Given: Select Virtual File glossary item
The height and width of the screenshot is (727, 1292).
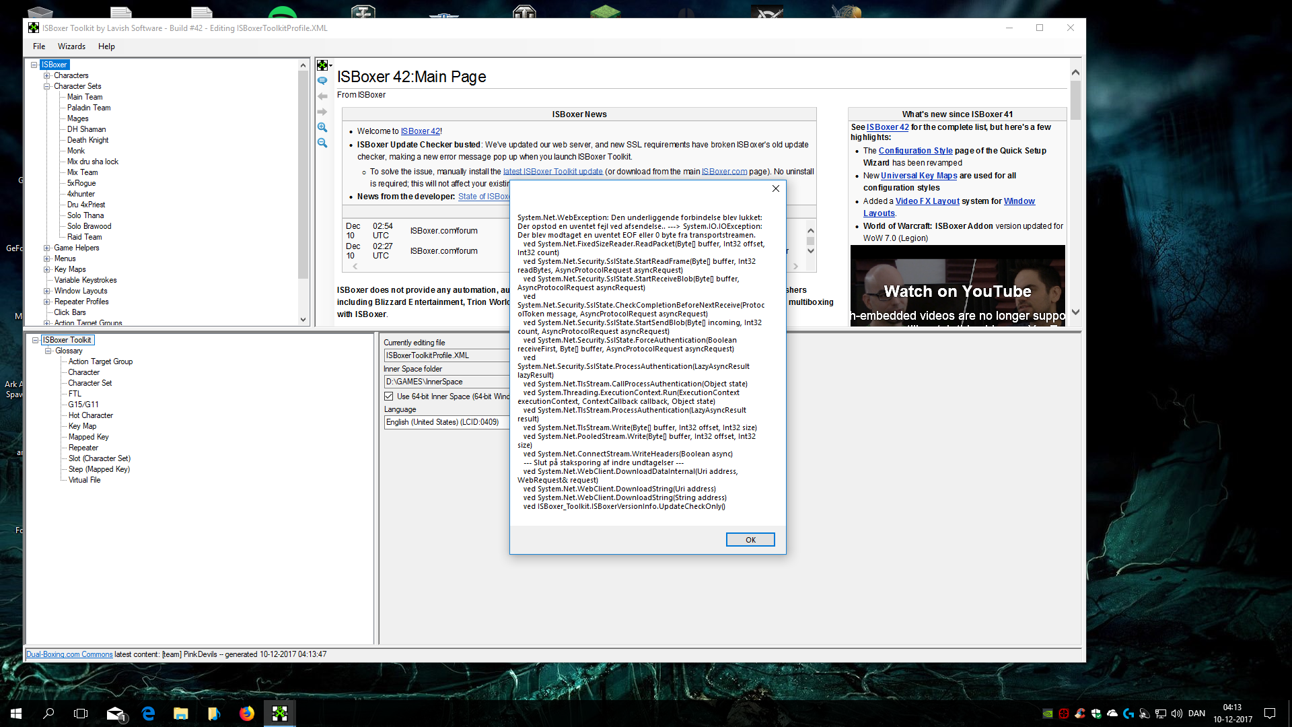Looking at the screenshot, I should 84,480.
